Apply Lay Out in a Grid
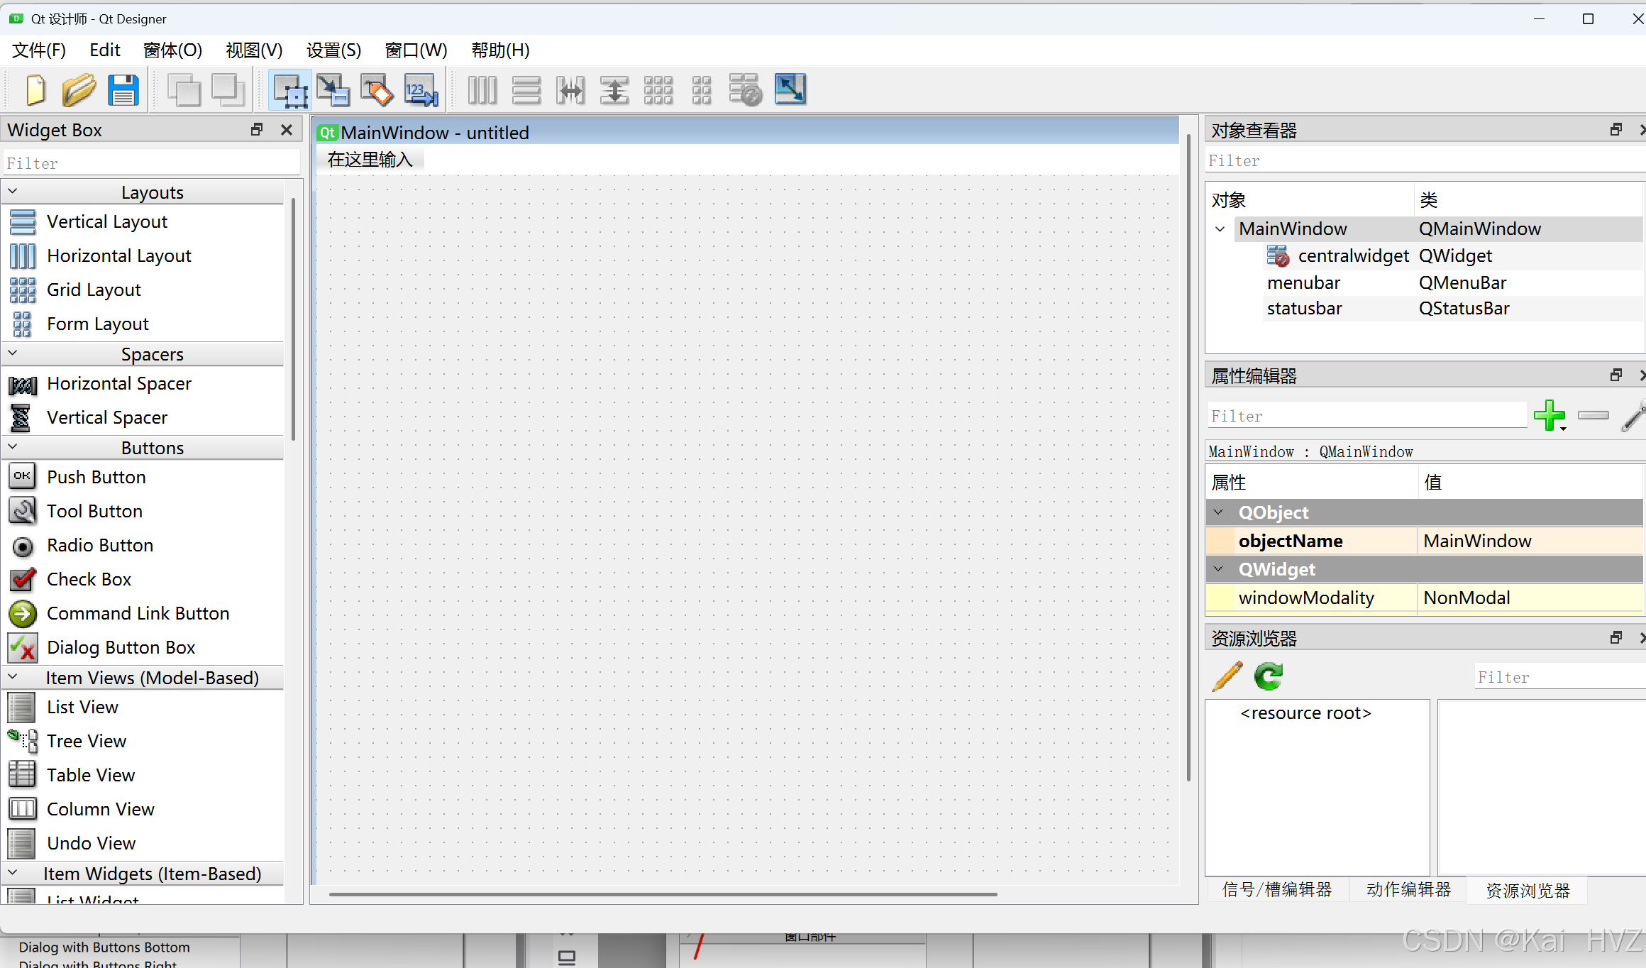The width and height of the screenshot is (1646, 968). pyautogui.click(x=658, y=90)
